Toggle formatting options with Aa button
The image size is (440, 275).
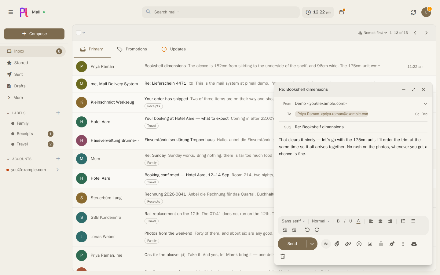326,244
